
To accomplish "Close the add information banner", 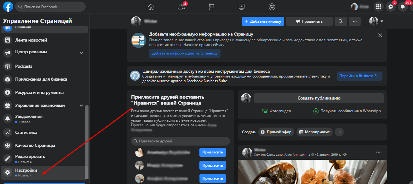I will click(x=380, y=35).
